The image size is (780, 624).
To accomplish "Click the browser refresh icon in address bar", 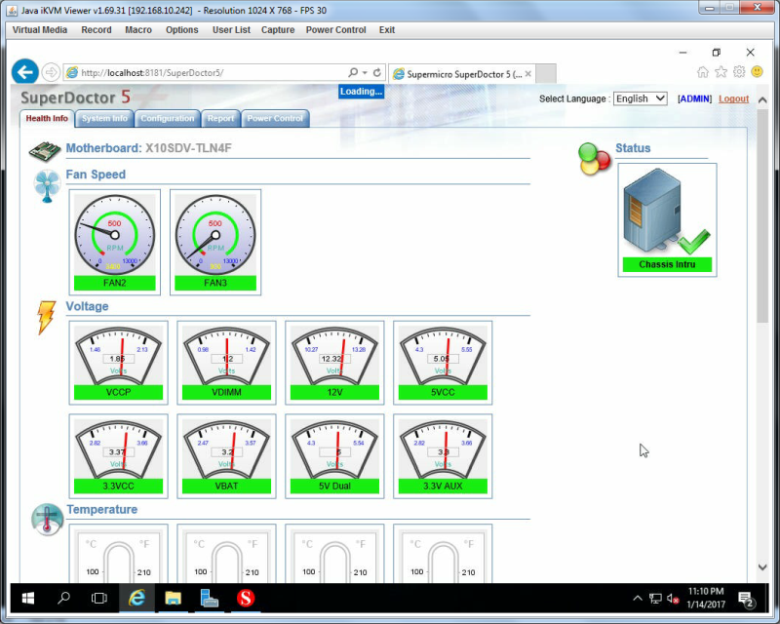I will (377, 73).
